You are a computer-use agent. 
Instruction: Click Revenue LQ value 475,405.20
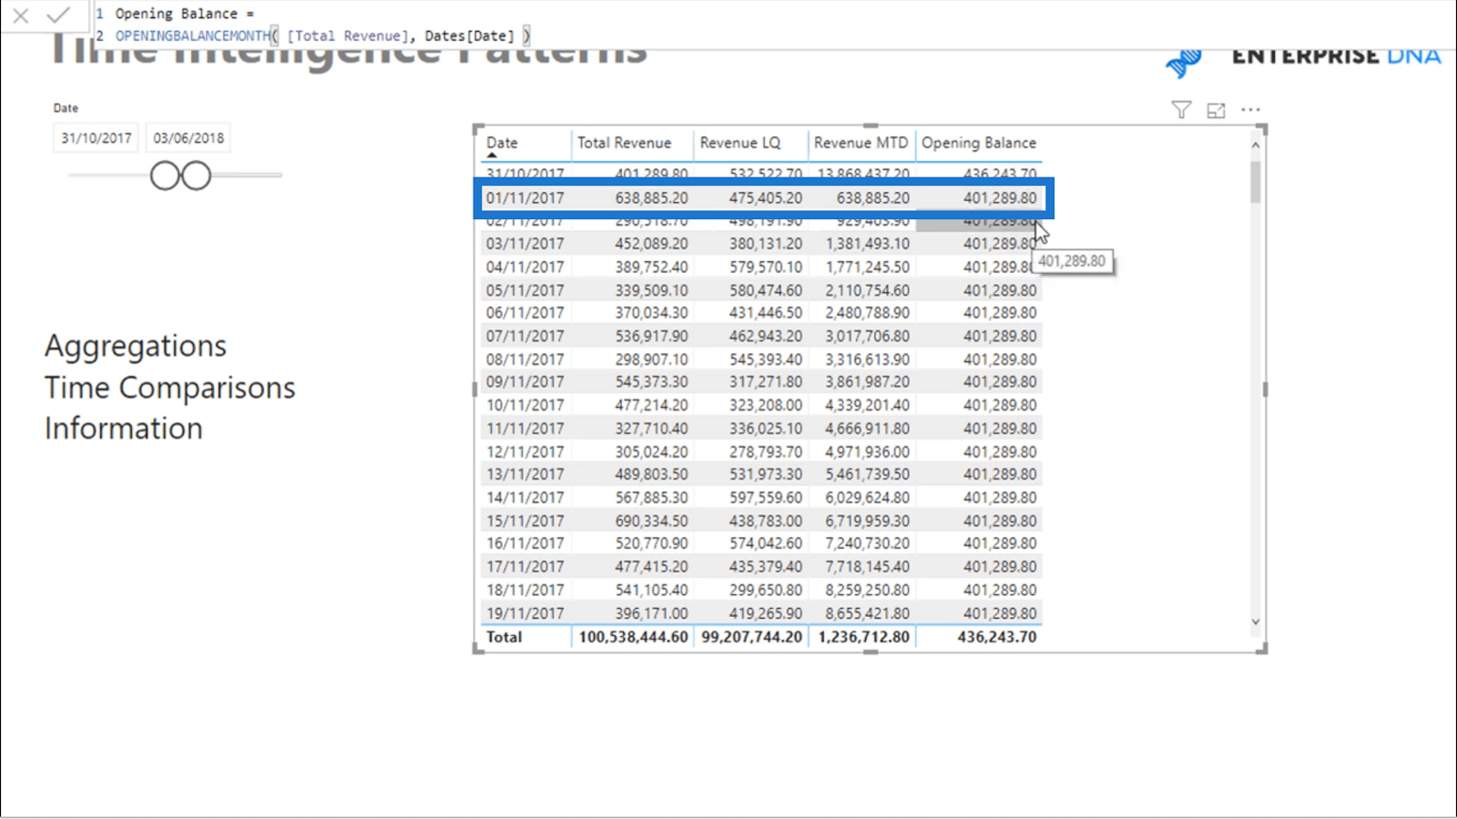766,197
